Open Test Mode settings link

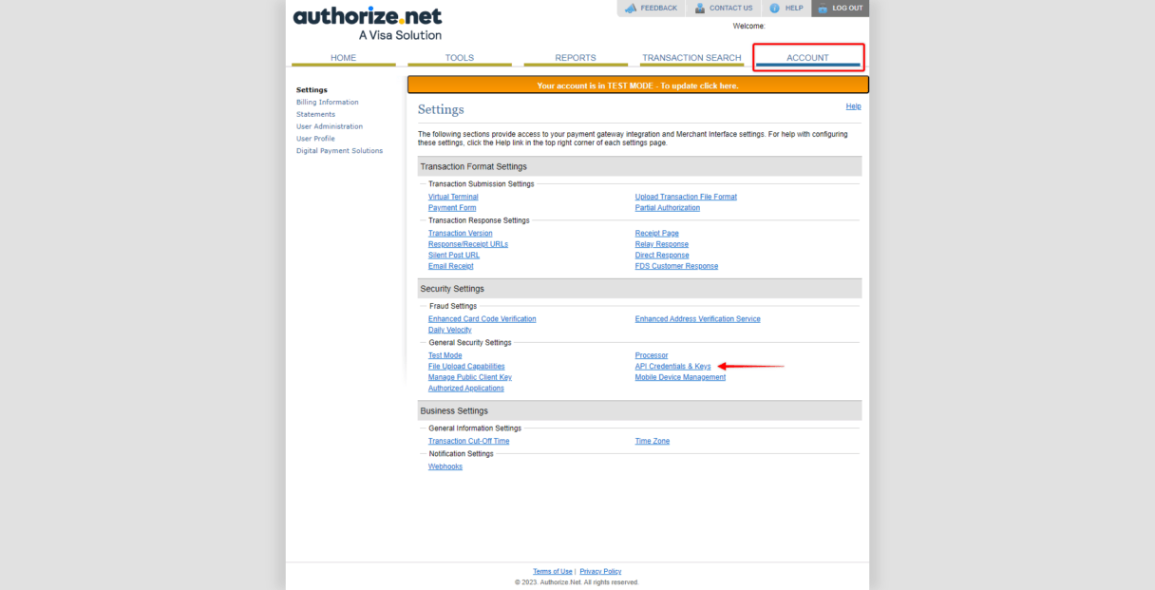pyautogui.click(x=445, y=355)
